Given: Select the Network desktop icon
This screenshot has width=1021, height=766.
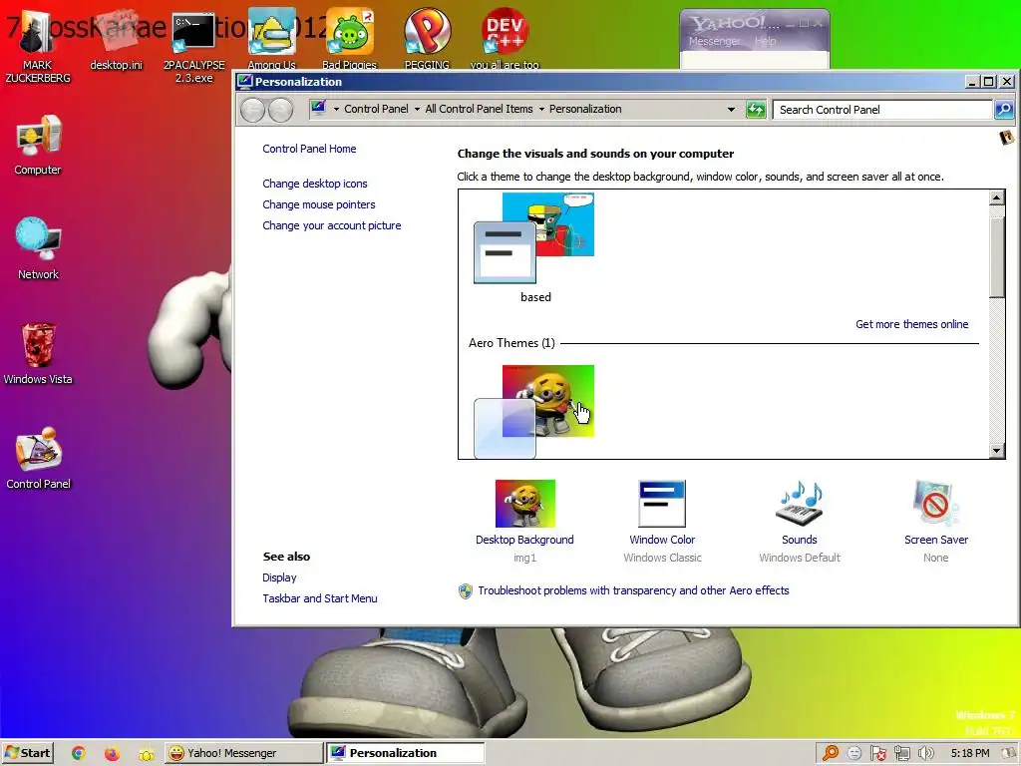Looking at the screenshot, I should pyautogui.click(x=38, y=248).
